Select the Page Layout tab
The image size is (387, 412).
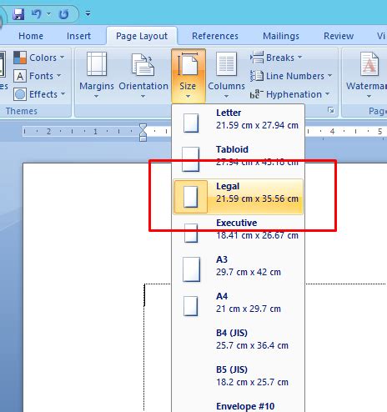point(142,36)
